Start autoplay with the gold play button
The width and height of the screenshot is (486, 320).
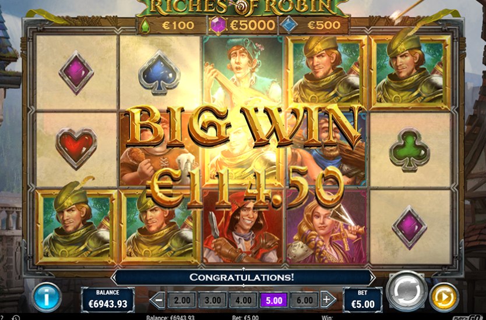point(444,297)
